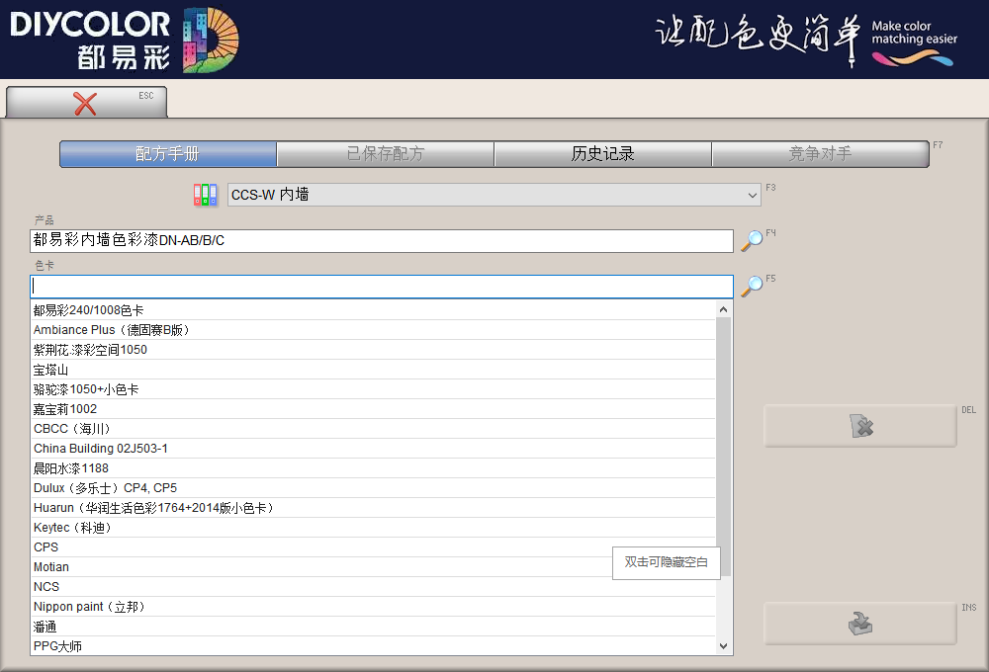Switch to the 配方手册 tab
989x672 pixels.
pos(168,154)
